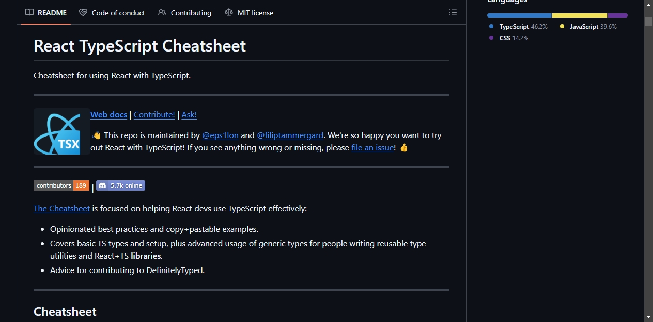Open the README outline list icon
Image resolution: width=653 pixels, height=322 pixels.
(x=453, y=12)
